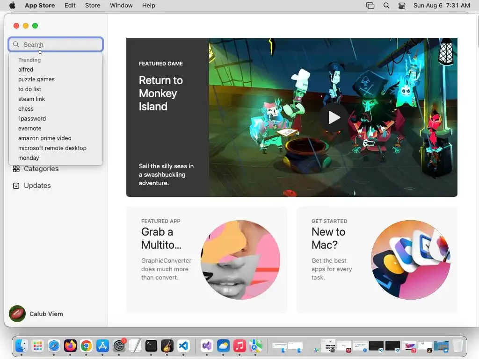
Task: Click the date and time in the menu bar
Action: pos(442,6)
